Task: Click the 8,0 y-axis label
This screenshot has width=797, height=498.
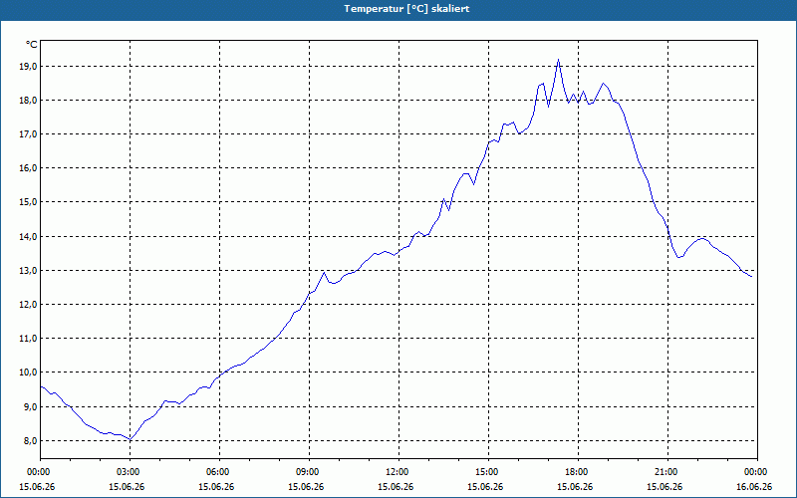Action: point(29,441)
